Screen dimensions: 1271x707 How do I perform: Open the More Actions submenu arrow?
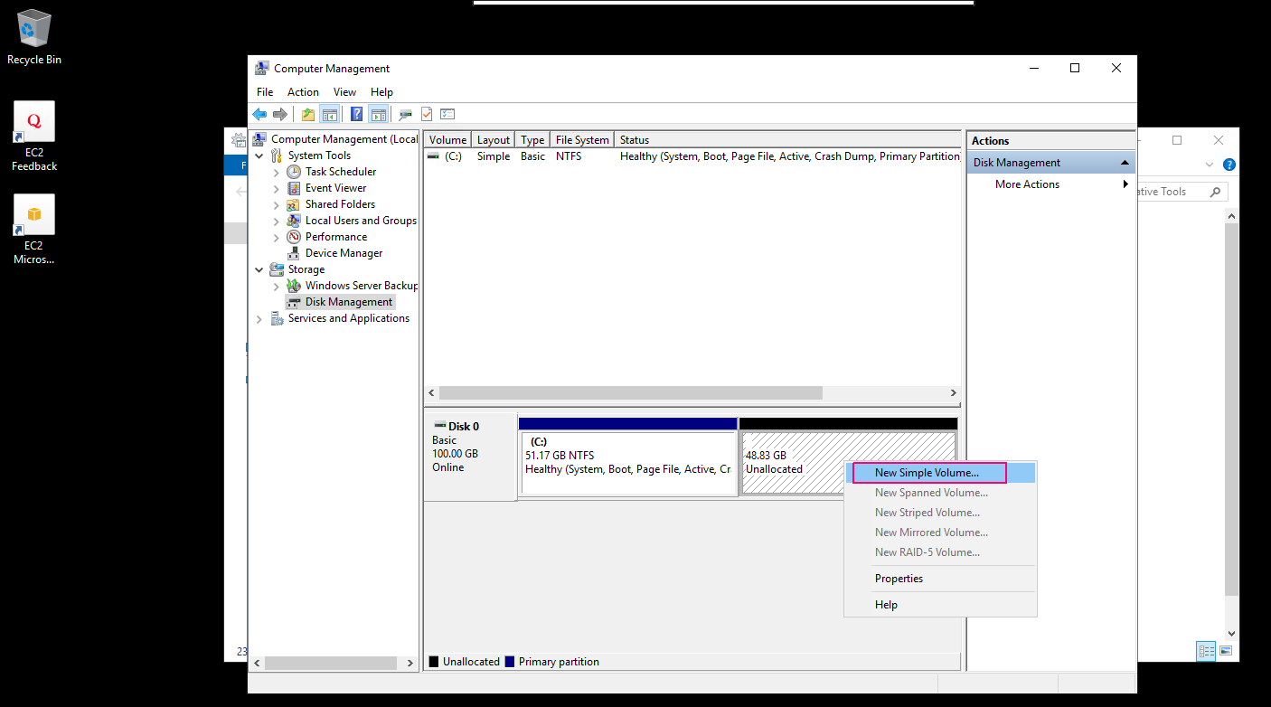[1125, 184]
